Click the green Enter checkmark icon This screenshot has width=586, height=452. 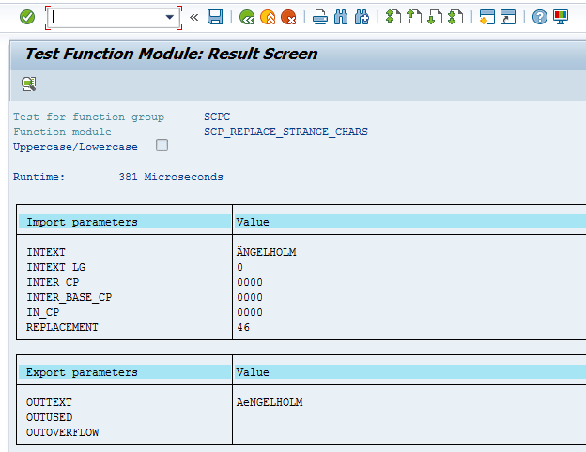[x=27, y=17]
